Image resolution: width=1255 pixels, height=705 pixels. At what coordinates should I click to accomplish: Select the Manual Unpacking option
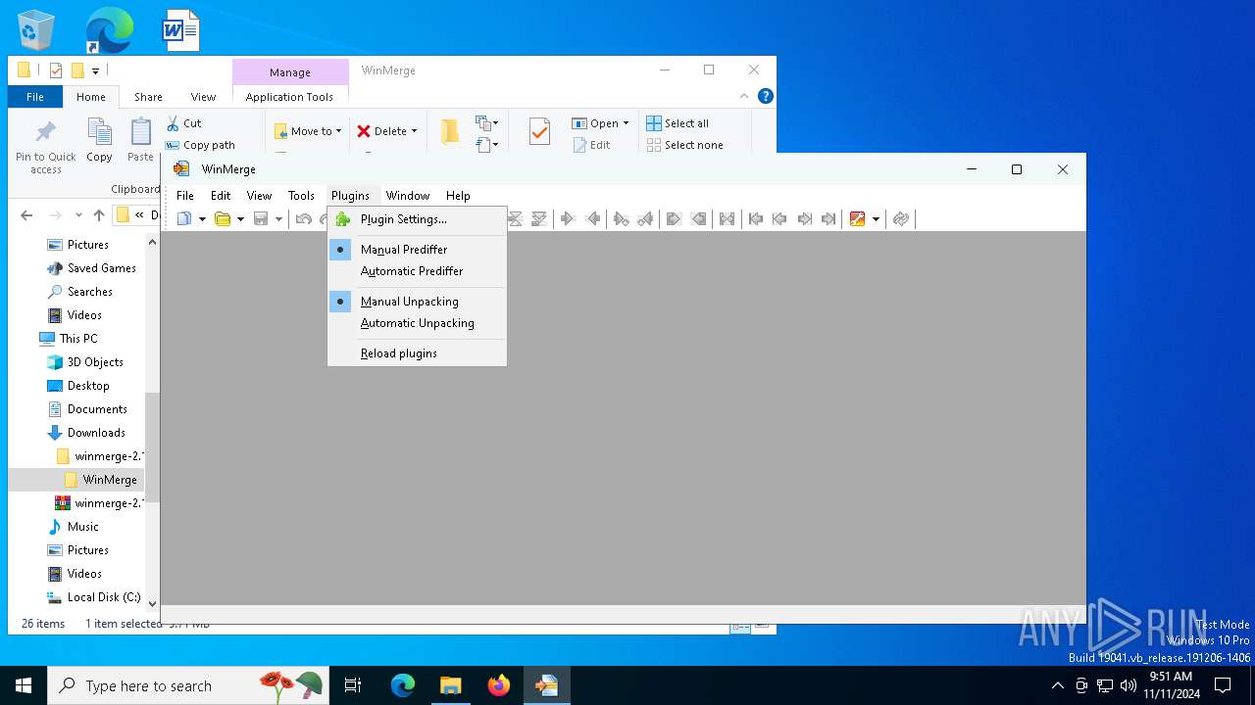[418, 302]
